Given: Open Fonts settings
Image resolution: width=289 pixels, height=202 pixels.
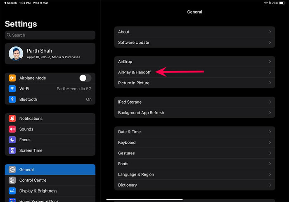Looking at the screenshot, I should 194,164.
